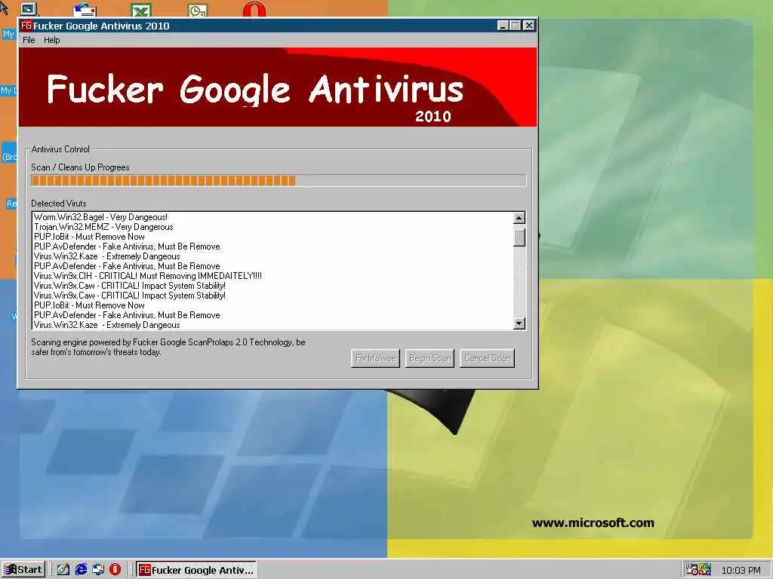The height and width of the screenshot is (579, 773).
Task: Select the Opera desktop shortcut
Action: [x=254, y=9]
